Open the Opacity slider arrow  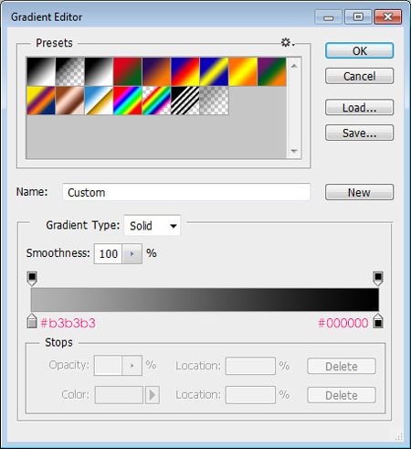click(x=132, y=365)
